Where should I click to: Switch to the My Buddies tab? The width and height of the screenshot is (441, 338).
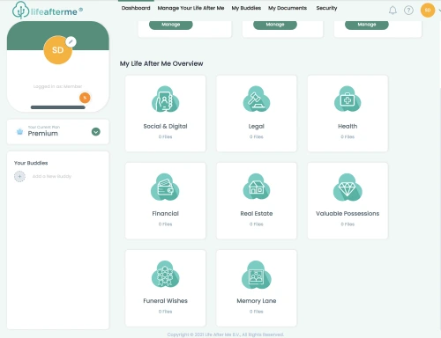point(246,8)
